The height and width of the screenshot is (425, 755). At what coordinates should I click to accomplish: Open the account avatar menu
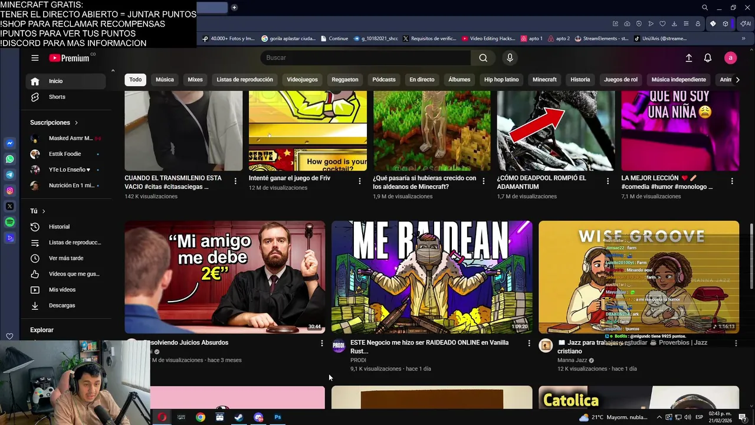tap(731, 58)
